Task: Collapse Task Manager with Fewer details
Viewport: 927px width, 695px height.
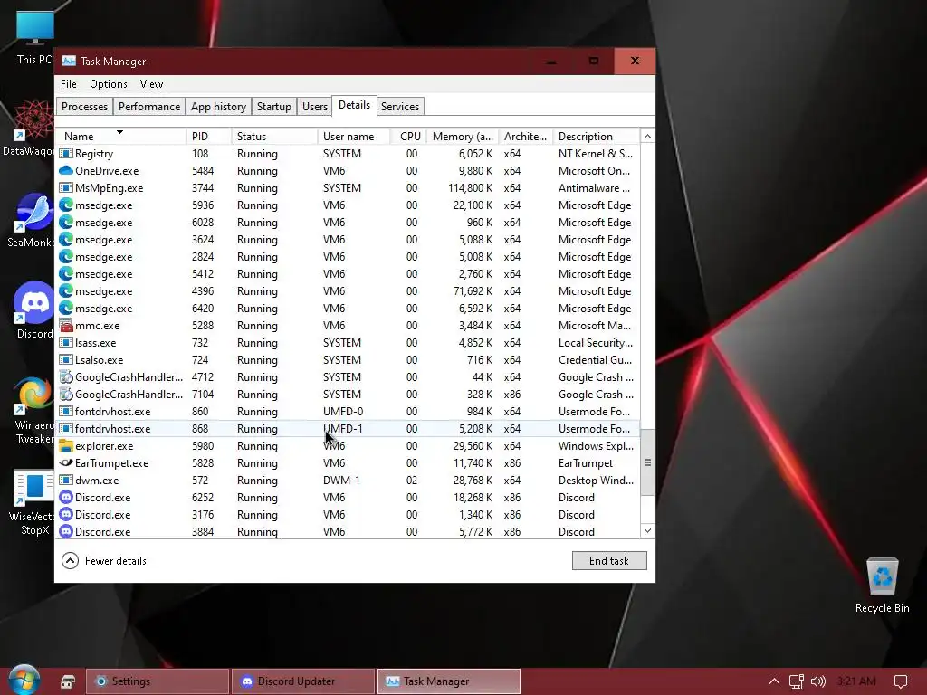Action: [104, 561]
